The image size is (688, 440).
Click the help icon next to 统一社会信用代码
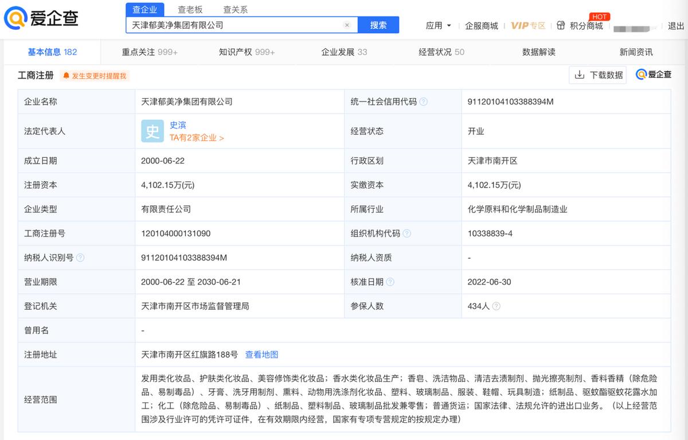424,102
